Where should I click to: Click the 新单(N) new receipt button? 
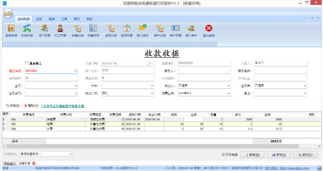[252, 155]
